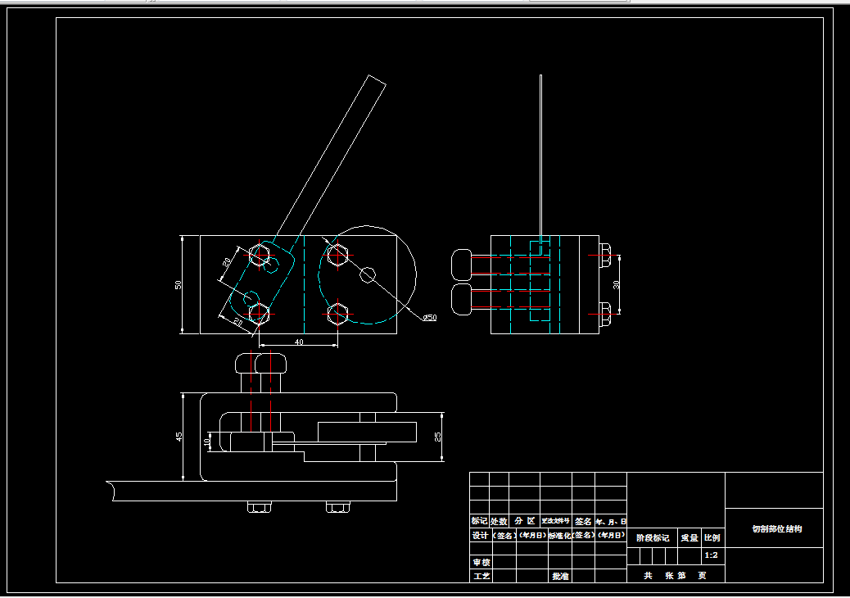Click the (签名) cell right of 标准化
Viewport: 850px width, 598px height.
[x=583, y=536]
